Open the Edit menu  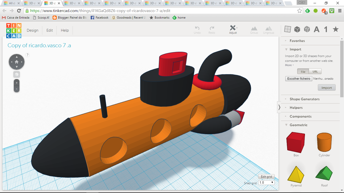[x=50, y=30]
